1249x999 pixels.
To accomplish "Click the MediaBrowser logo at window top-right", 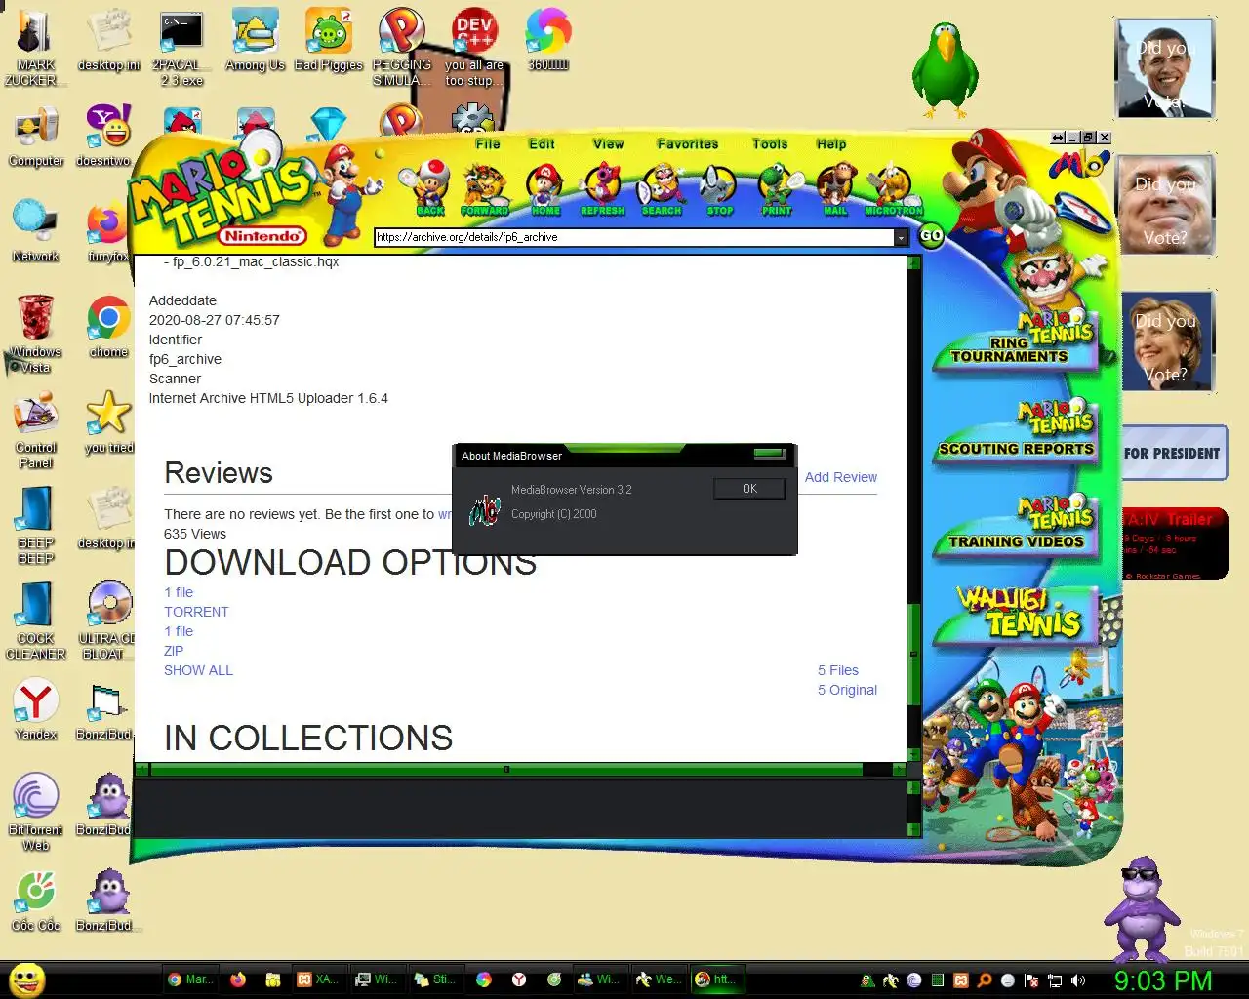I will [x=1077, y=163].
